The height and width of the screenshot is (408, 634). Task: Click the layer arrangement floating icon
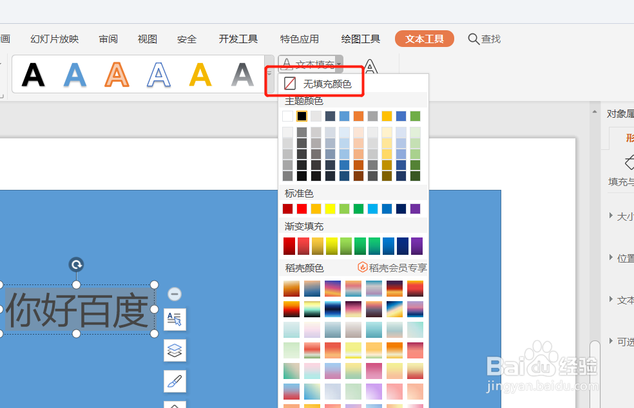pos(175,350)
